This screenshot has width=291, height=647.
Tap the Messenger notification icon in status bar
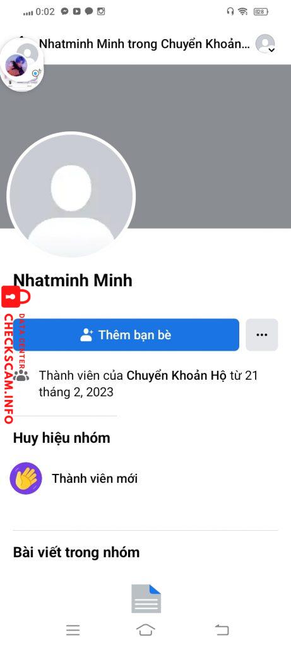[64, 11]
